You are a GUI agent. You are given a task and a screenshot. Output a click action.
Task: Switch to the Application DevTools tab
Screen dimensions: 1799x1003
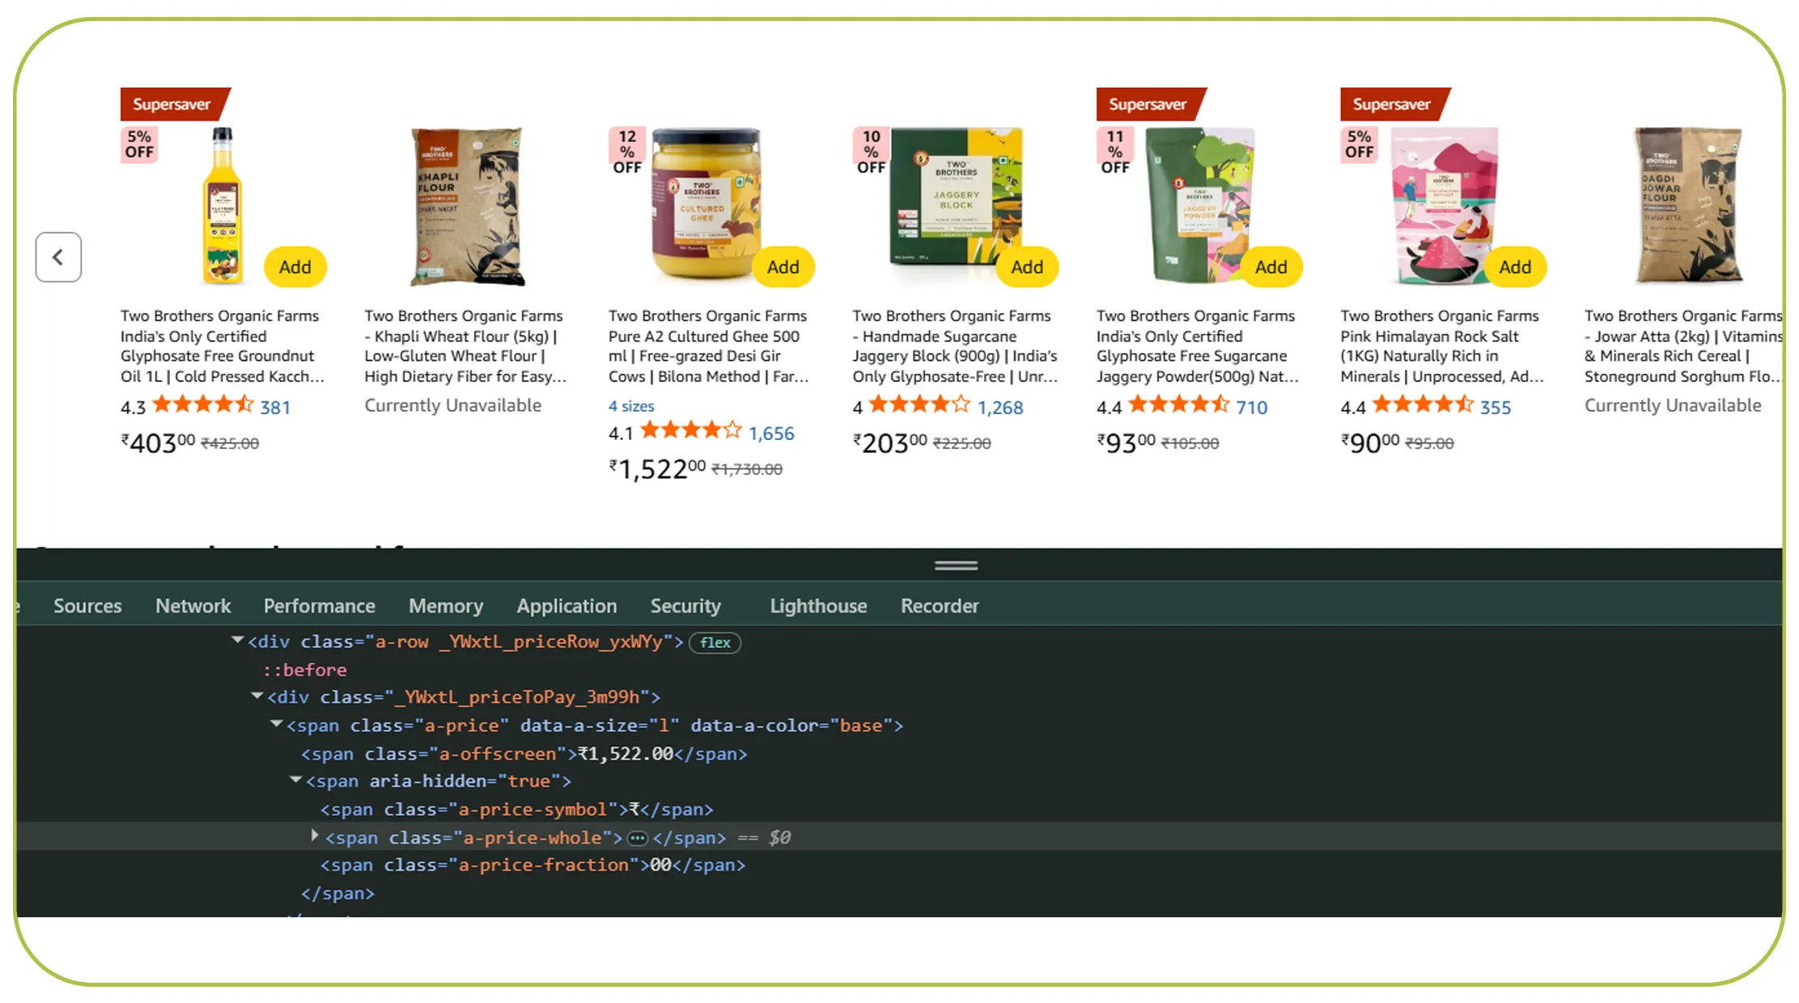point(567,606)
